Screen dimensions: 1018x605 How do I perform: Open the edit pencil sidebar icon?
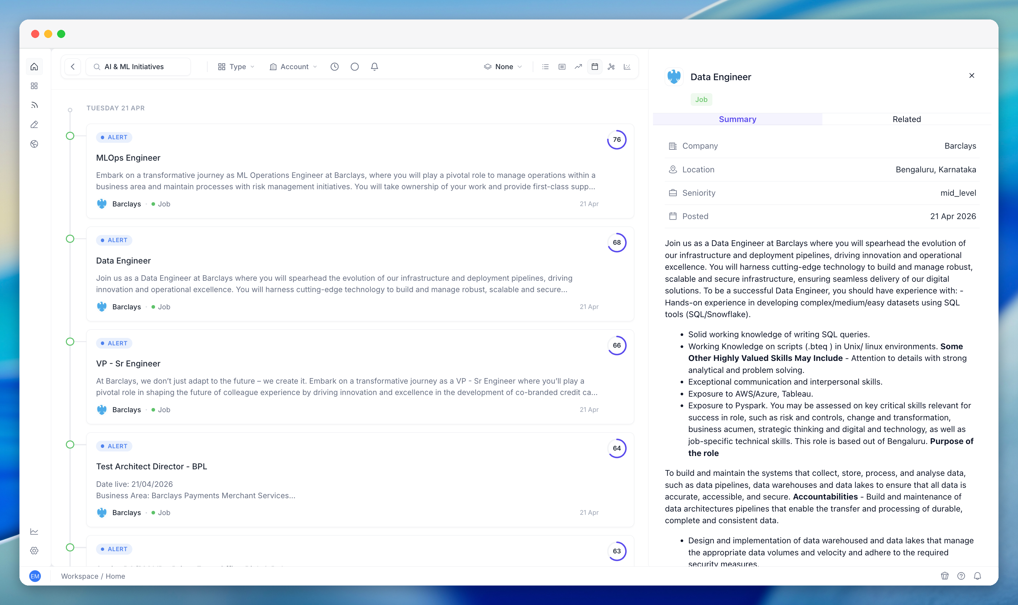pyautogui.click(x=34, y=124)
